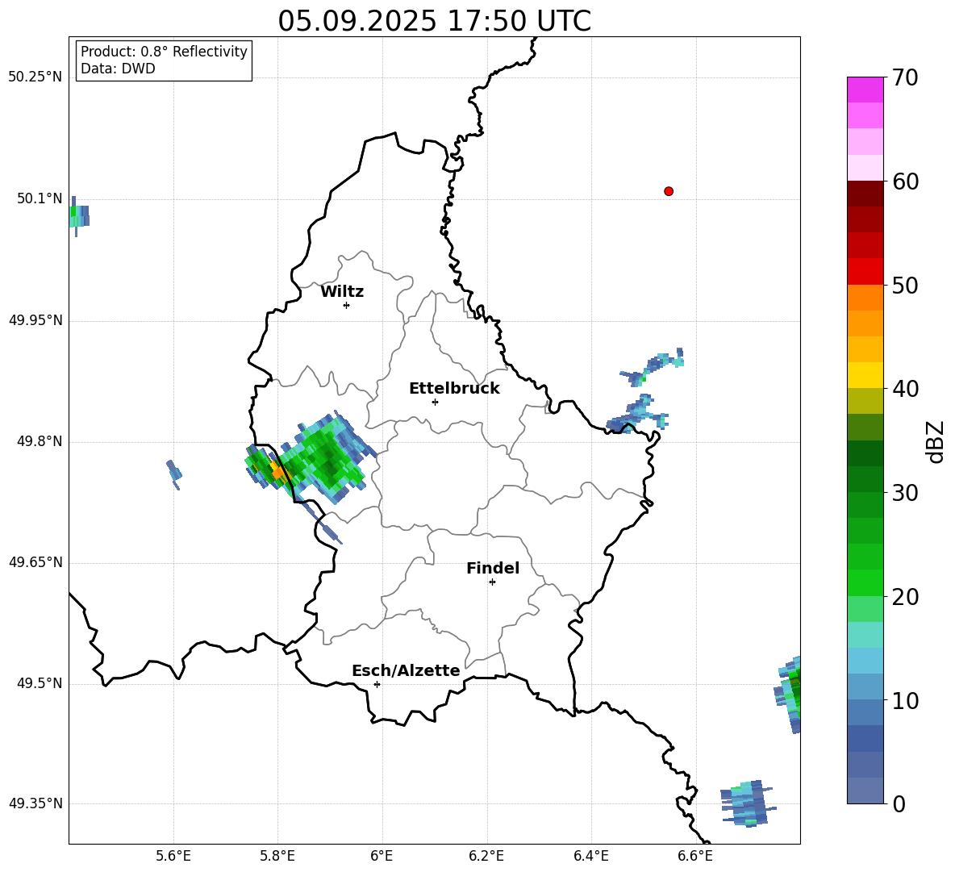
Task: Click the orange high-reflectivity core on the western border
Action: pyautogui.click(x=277, y=471)
